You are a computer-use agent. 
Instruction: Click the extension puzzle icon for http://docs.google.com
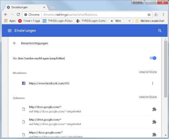pos(154,109)
